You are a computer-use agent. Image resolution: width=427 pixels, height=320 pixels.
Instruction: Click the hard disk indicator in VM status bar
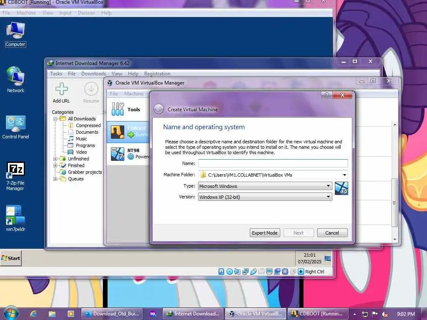point(221,272)
